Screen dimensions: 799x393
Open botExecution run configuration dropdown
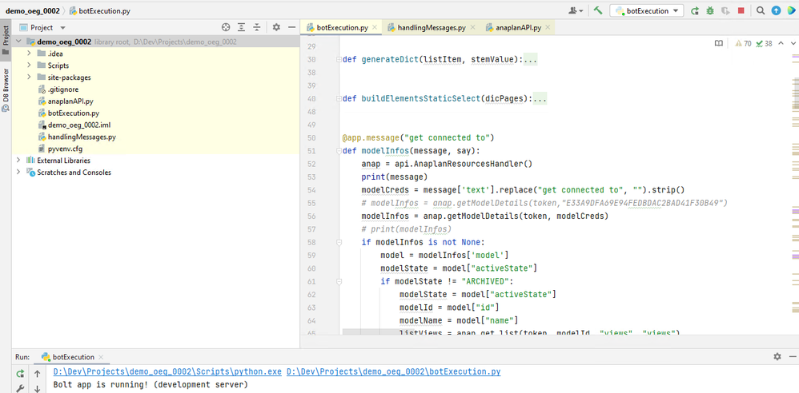pos(647,10)
